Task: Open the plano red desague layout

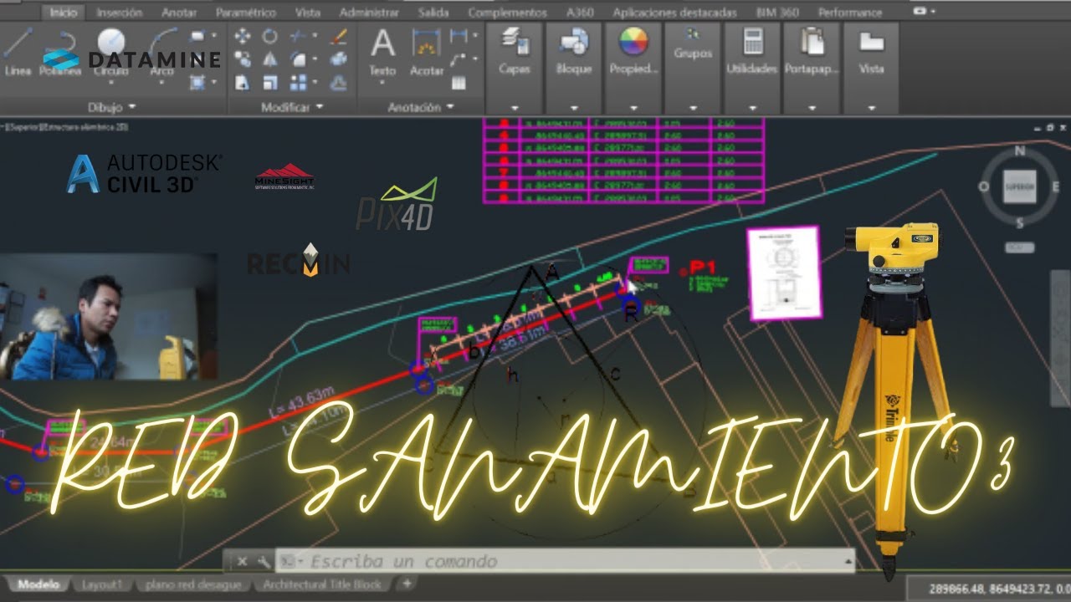Action: click(192, 584)
